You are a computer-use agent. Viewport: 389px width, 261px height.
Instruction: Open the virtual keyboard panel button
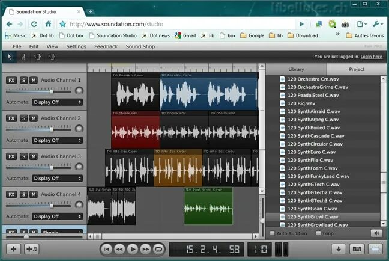pos(357,249)
